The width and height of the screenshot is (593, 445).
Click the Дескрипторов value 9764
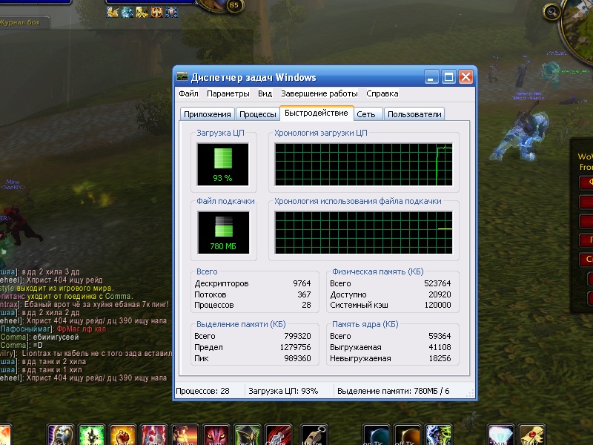click(302, 283)
